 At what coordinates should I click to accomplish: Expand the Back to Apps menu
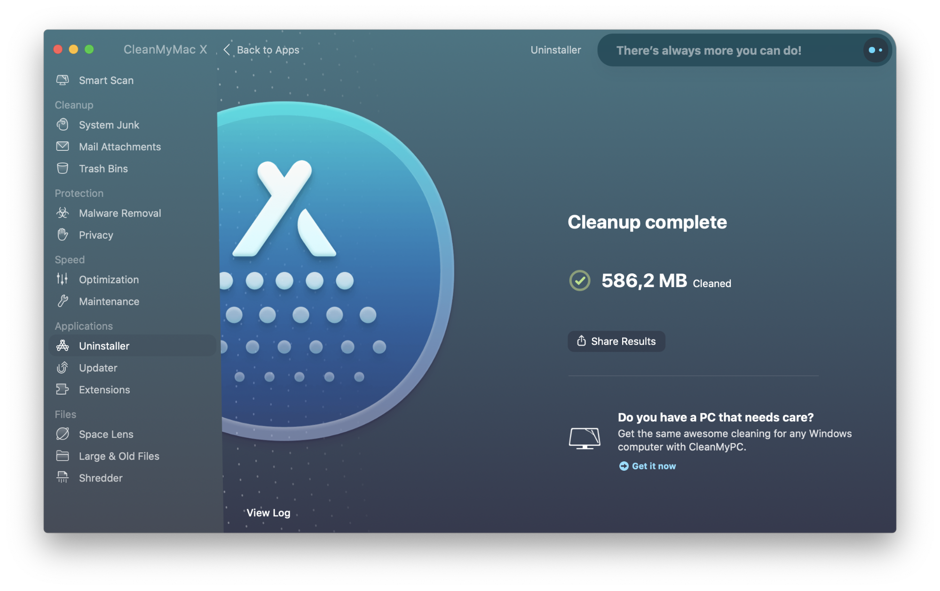[x=261, y=50]
